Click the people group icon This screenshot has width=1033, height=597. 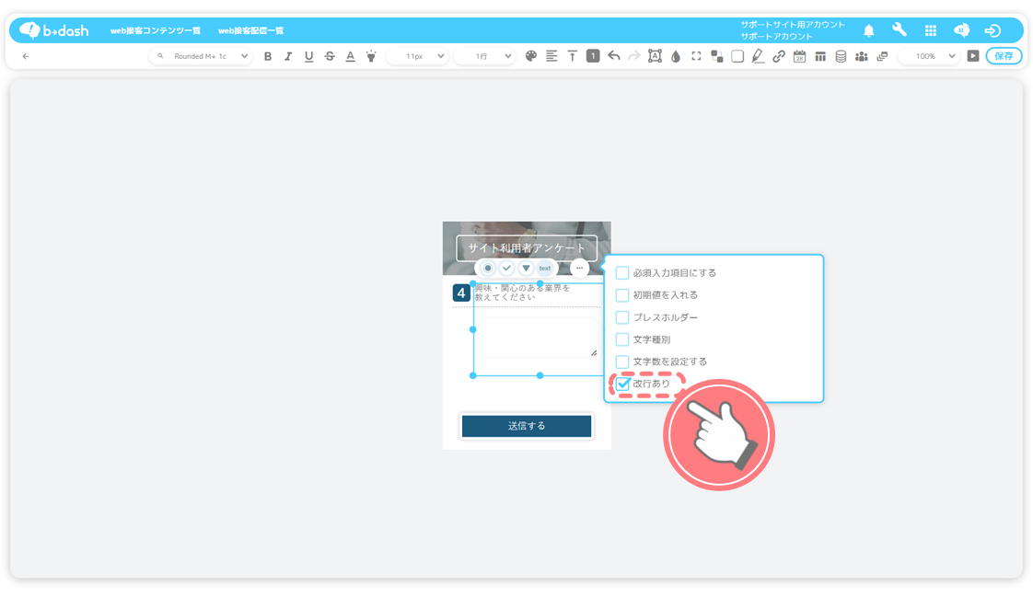pyautogui.click(x=861, y=57)
